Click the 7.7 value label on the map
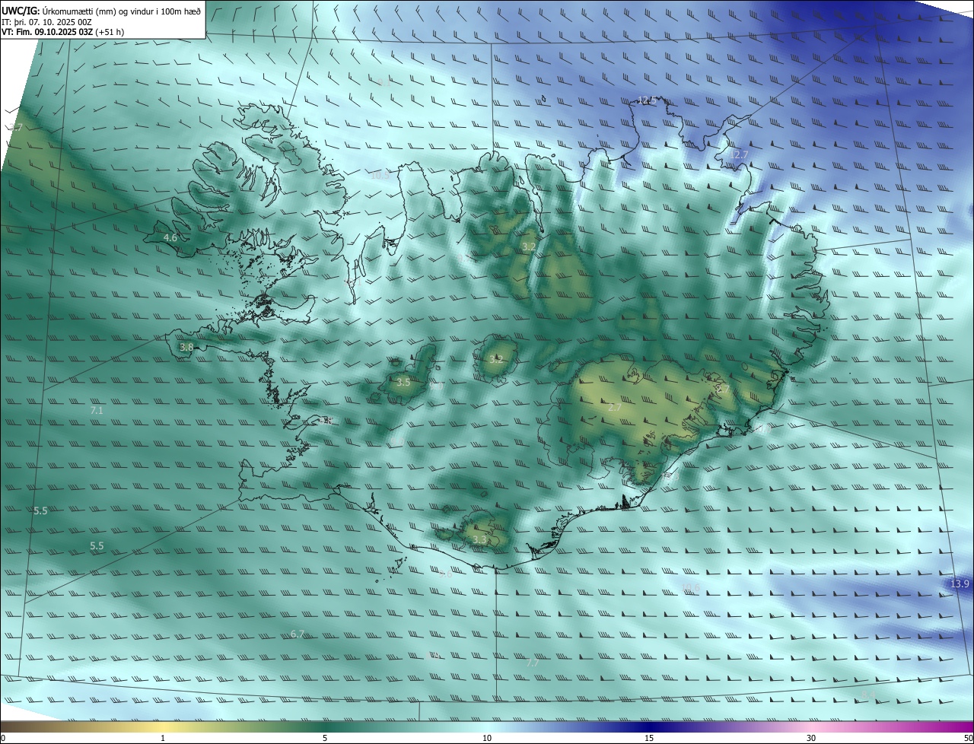Screen dimensions: 974x744 tap(533, 663)
